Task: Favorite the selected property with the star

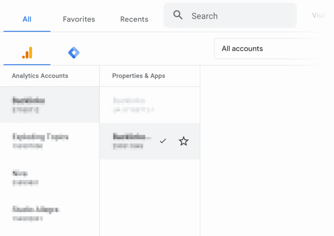Action: (x=184, y=141)
